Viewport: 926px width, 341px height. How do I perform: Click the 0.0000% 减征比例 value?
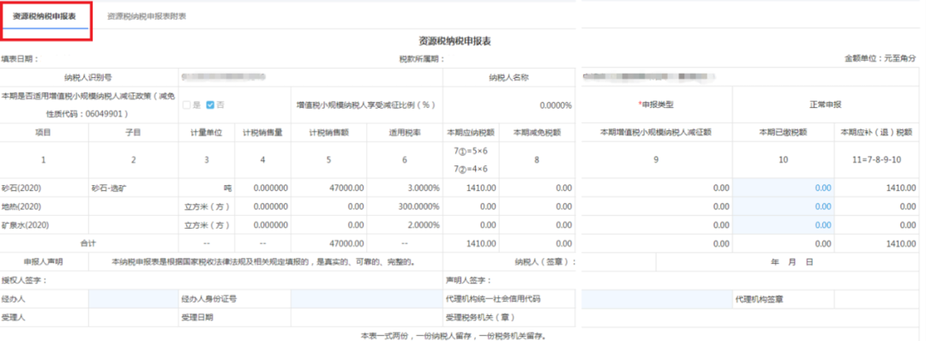click(556, 105)
